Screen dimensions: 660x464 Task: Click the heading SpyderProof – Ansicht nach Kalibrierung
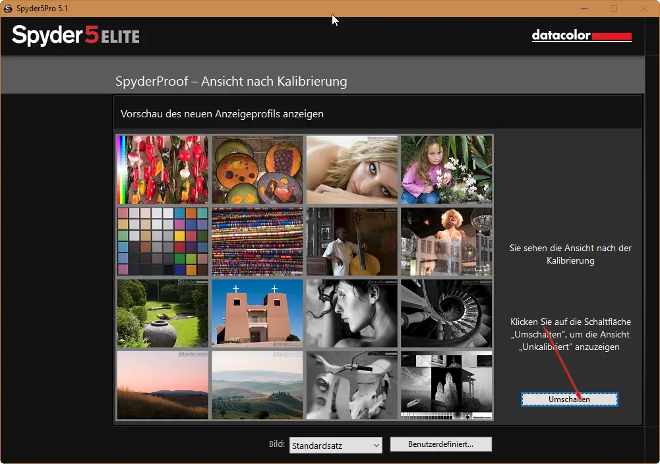[x=231, y=81]
